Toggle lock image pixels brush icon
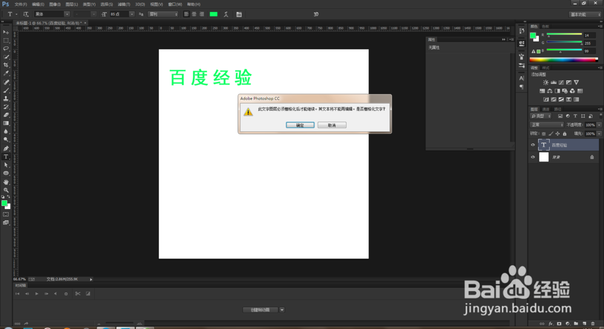The image size is (604, 329). tap(551, 134)
